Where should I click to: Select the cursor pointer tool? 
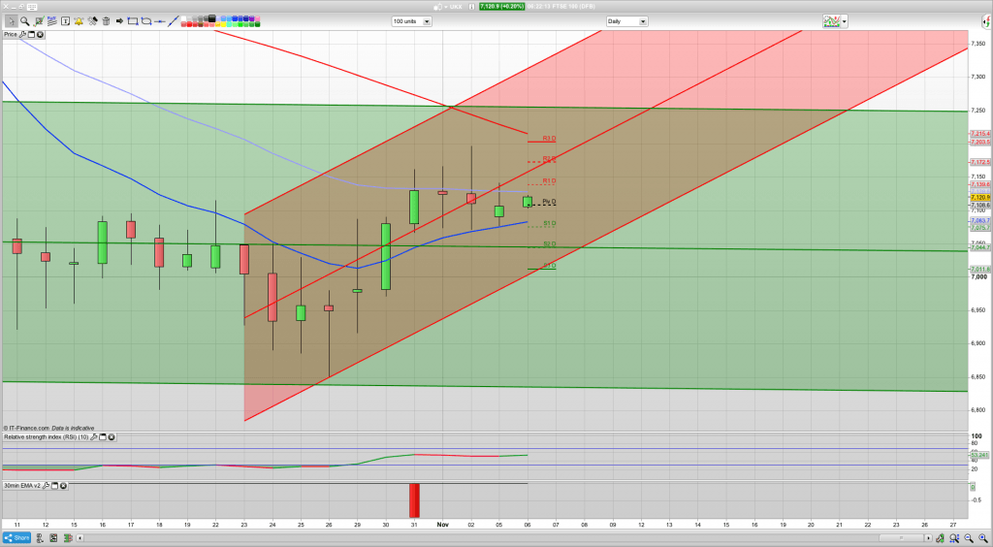(10, 20)
